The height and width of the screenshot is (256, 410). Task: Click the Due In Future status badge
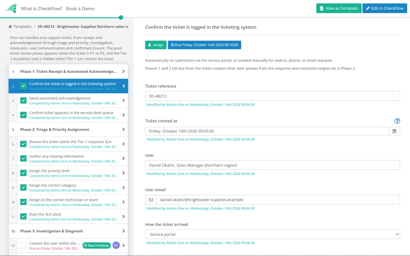[x=96, y=245]
